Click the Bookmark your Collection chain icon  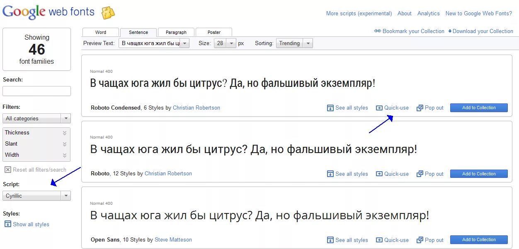[378, 31]
